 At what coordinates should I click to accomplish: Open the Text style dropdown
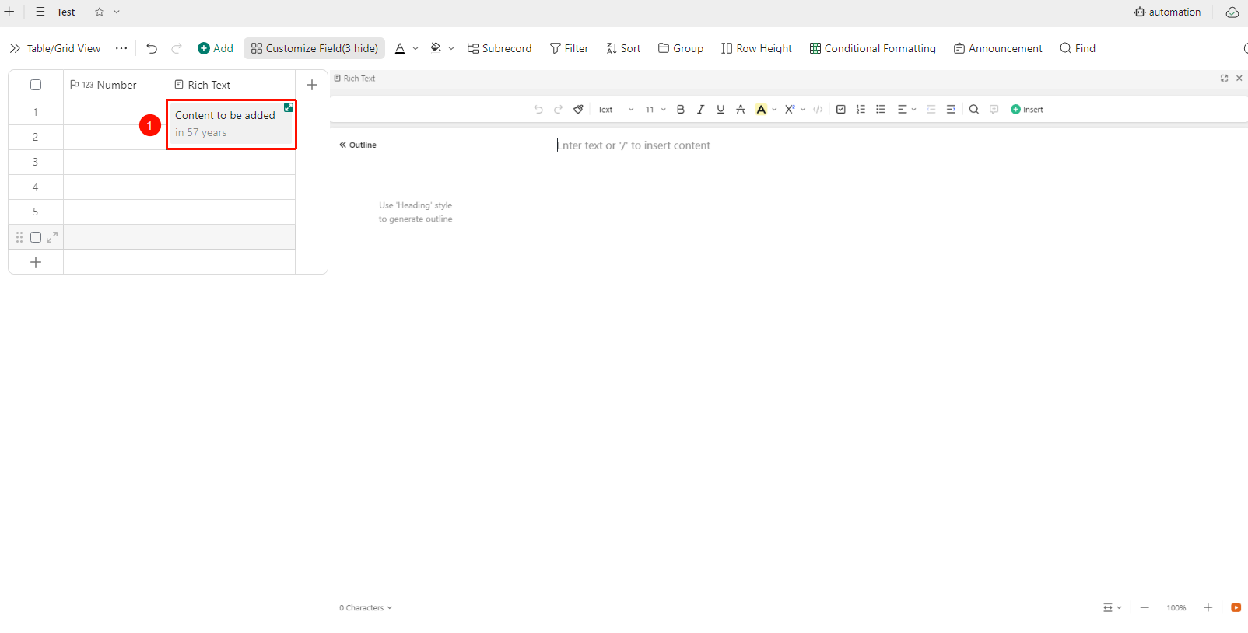[615, 110]
